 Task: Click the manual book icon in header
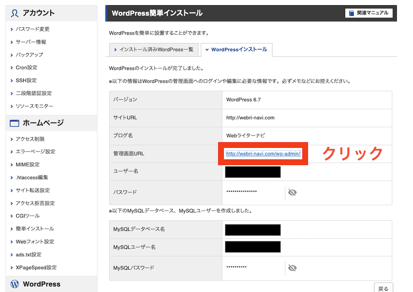pos(351,13)
